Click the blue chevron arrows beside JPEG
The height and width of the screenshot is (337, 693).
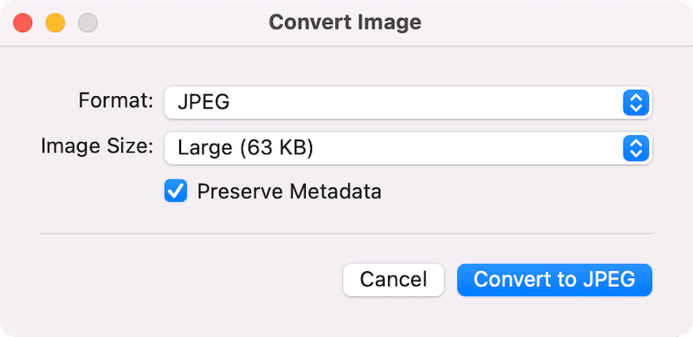point(636,102)
